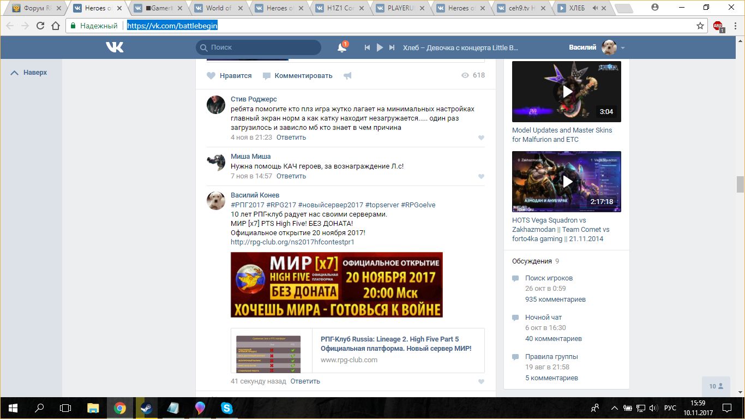The image size is (745, 419).
Task: Like Миша Миша's comment
Action: point(481,177)
